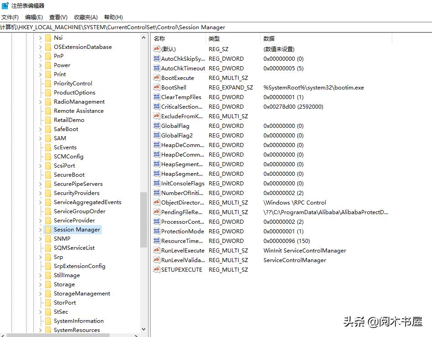This screenshot has width=432, height=337.
Task: Click the DWORD icon next to ProtectionMode
Action: pos(157,231)
